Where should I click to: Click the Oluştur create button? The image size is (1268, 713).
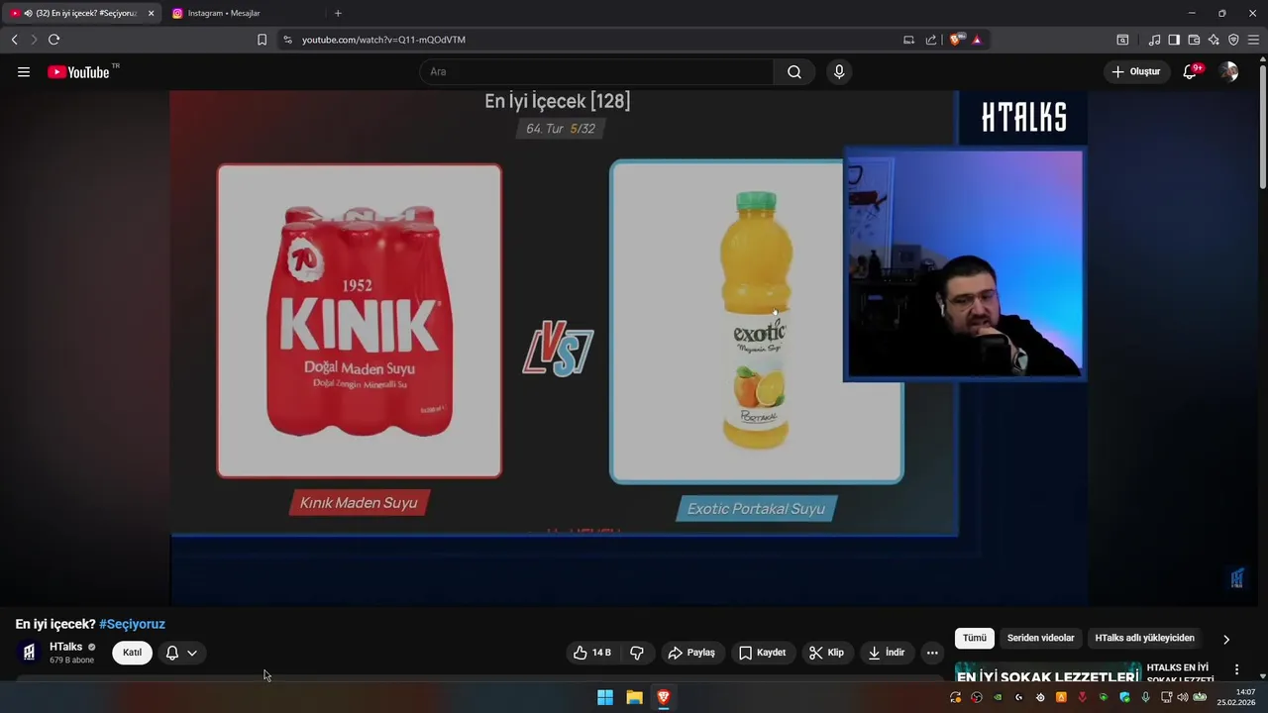[1135, 71]
